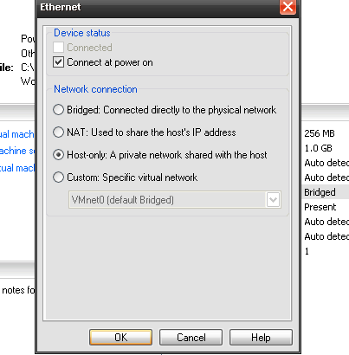Confirm settings with the OK button

point(120,338)
